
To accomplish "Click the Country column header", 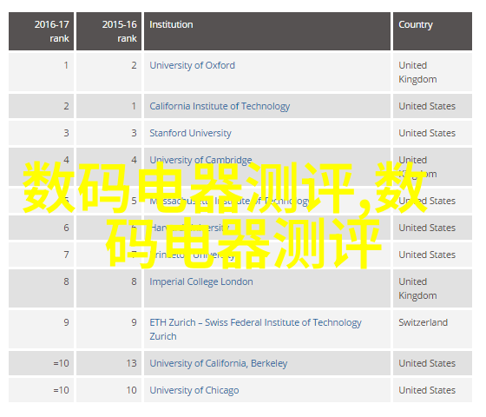I will (x=433, y=31).
